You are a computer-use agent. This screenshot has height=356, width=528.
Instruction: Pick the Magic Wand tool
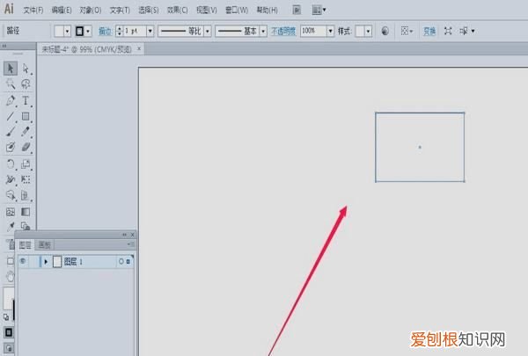point(11,84)
